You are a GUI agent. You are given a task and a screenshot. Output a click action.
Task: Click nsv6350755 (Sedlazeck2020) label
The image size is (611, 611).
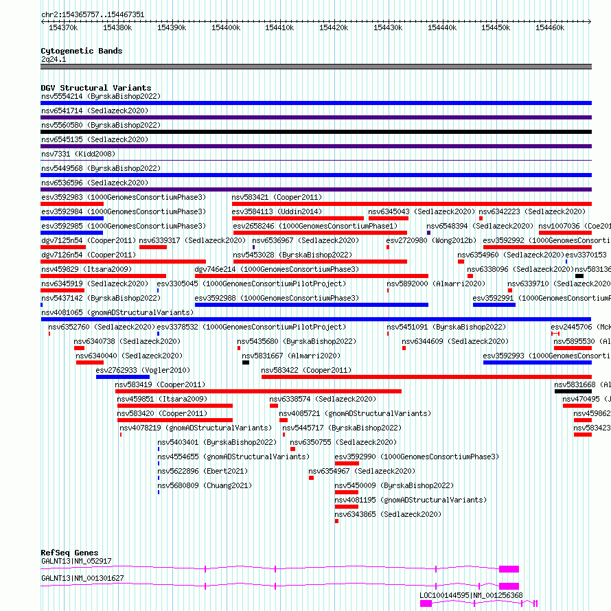point(343,442)
